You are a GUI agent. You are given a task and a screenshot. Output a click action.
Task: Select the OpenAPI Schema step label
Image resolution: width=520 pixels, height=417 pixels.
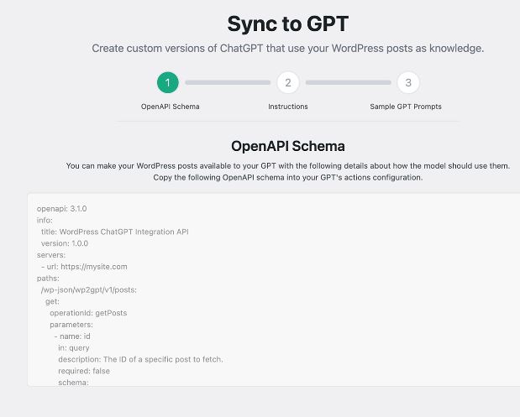(171, 107)
